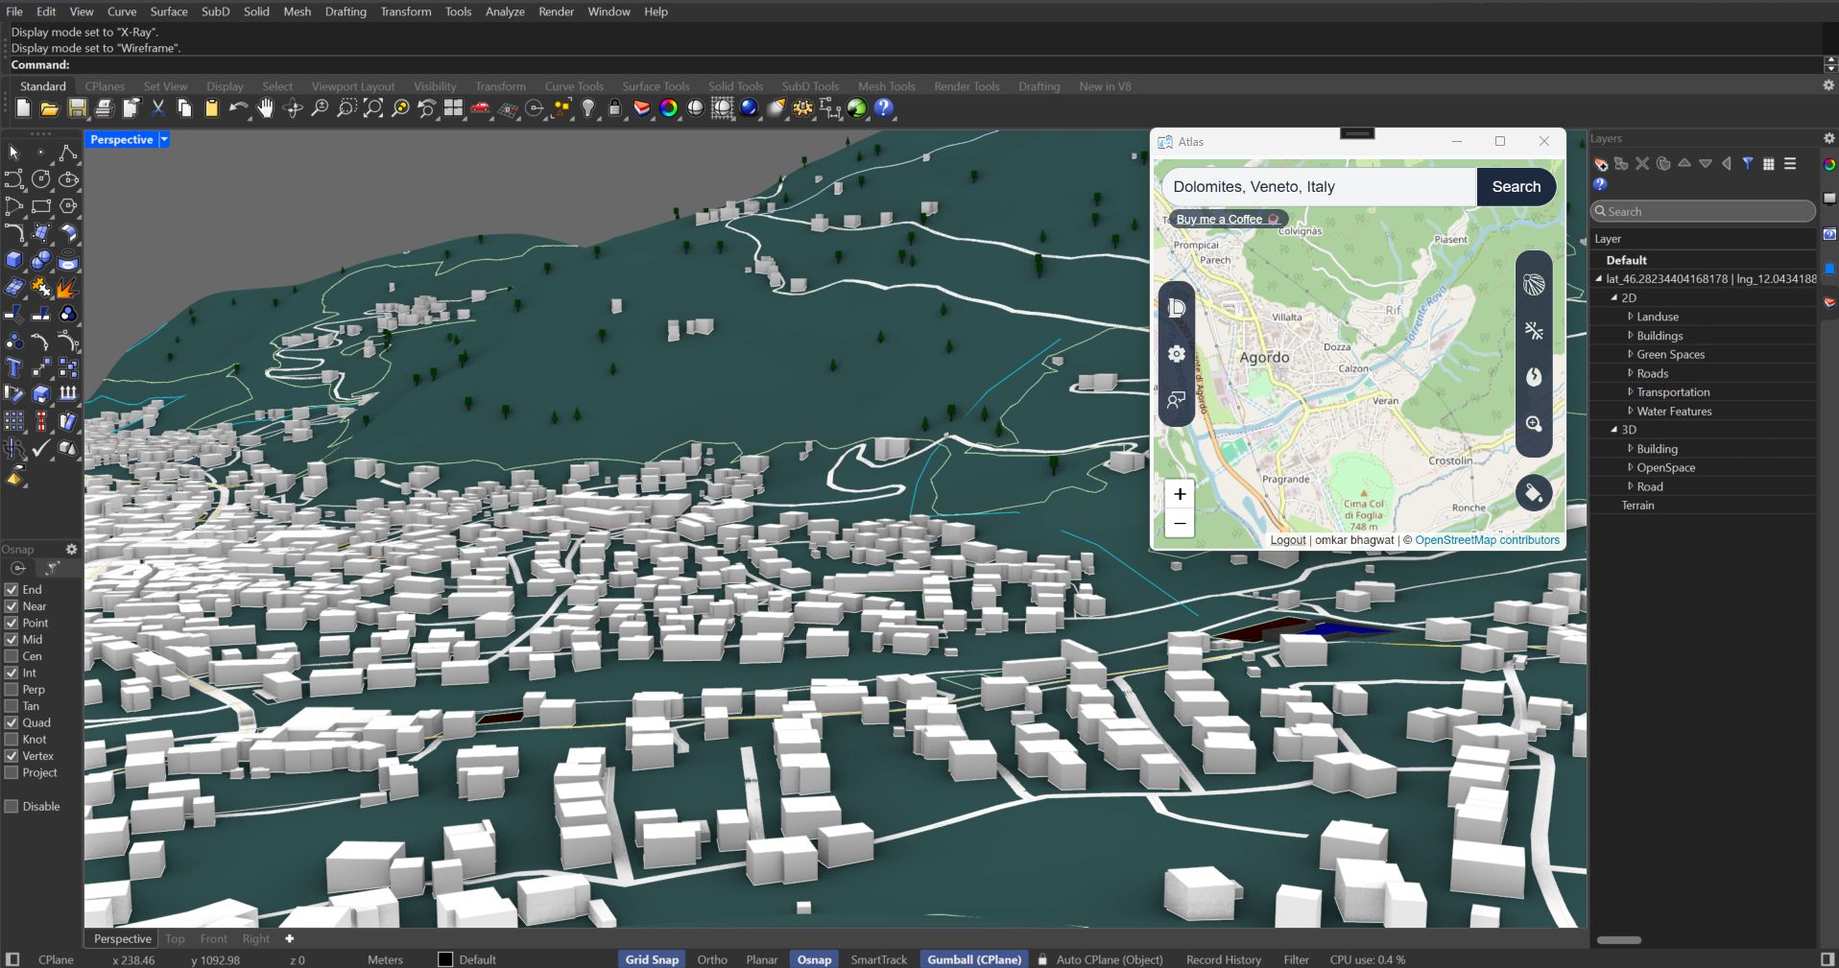Open the Perspective viewport dropdown arrow
The width and height of the screenshot is (1839, 968).
[x=164, y=140]
